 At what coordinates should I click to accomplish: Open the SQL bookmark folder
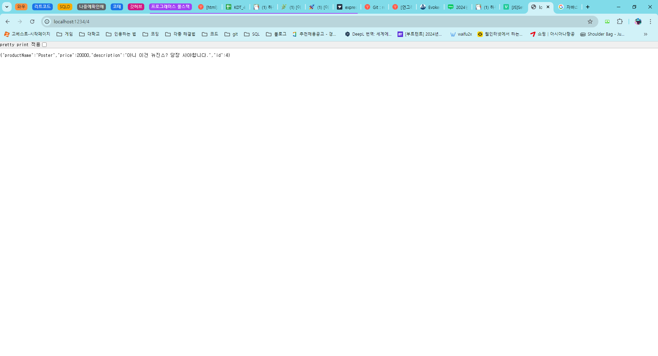point(252,34)
